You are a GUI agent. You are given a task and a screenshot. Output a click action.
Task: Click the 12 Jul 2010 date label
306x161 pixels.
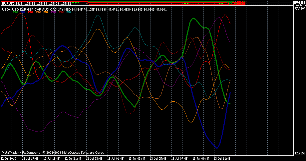pos(9,158)
